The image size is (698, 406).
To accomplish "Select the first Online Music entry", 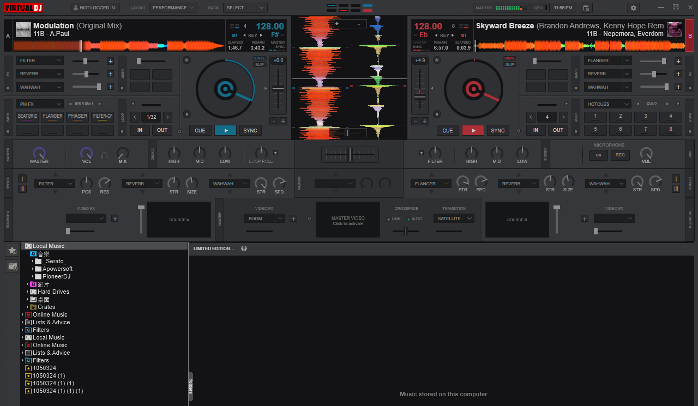I will click(x=50, y=315).
